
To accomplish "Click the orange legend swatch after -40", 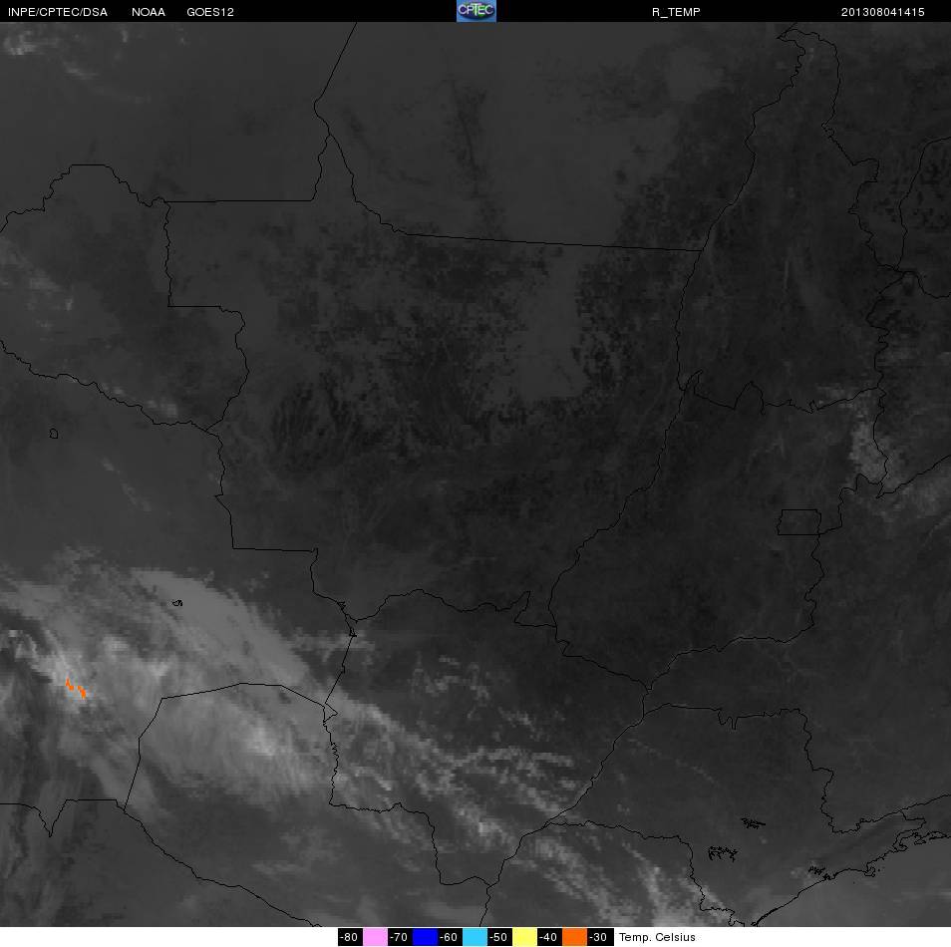I will pos(574,937).
